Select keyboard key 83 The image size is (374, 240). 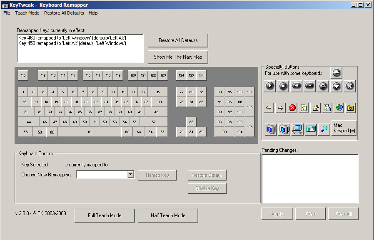click(x=191, y=122)
